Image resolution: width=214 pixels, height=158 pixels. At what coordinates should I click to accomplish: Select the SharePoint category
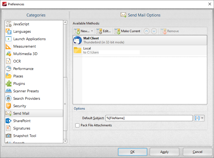click(34, 121)
